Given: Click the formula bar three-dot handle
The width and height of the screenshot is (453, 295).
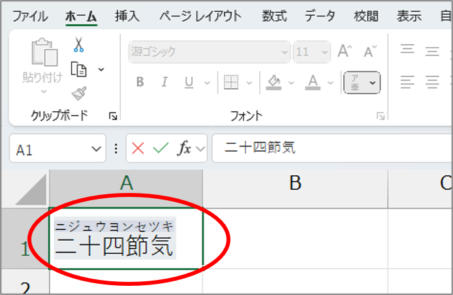Looking at the screenshot, I should pos(116,148).
